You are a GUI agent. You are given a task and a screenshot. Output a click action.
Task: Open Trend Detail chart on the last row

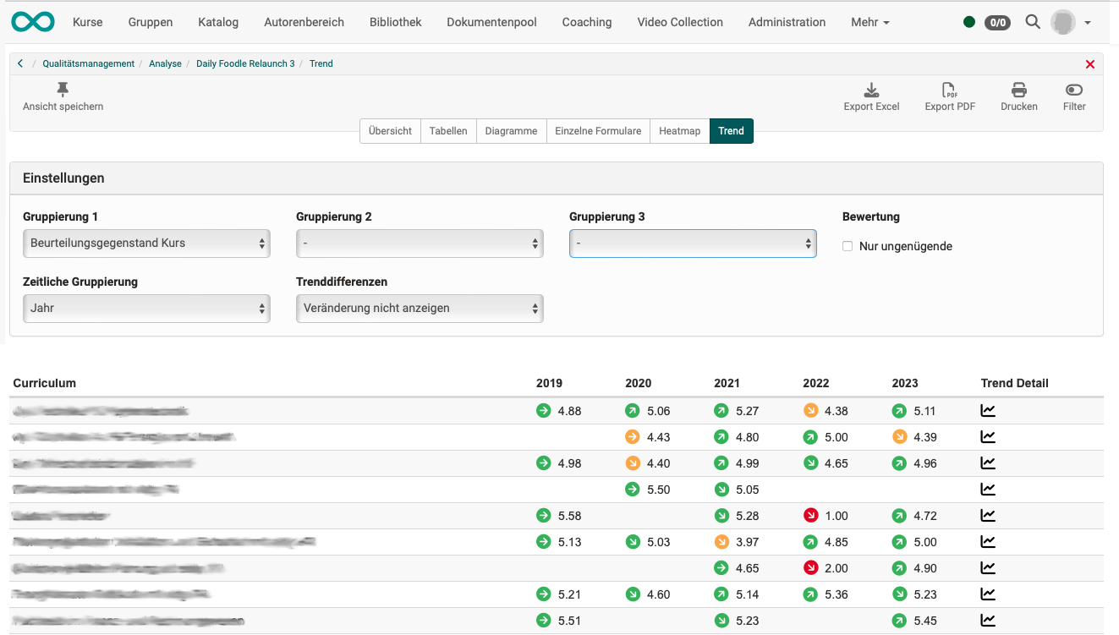987,620
